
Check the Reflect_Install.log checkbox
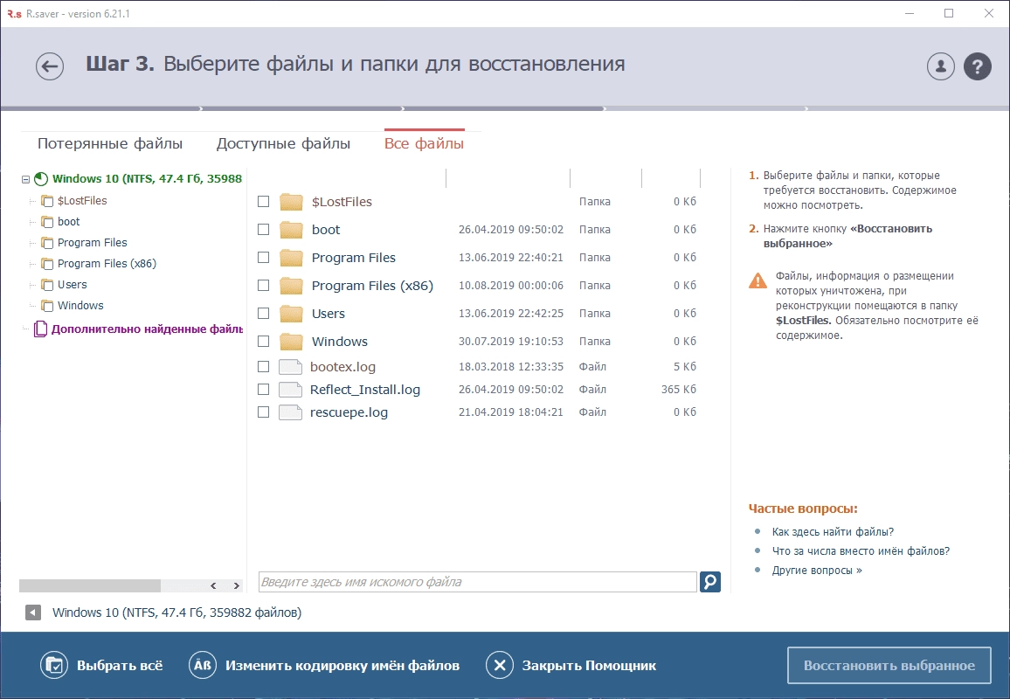click(x=264, y=389)
